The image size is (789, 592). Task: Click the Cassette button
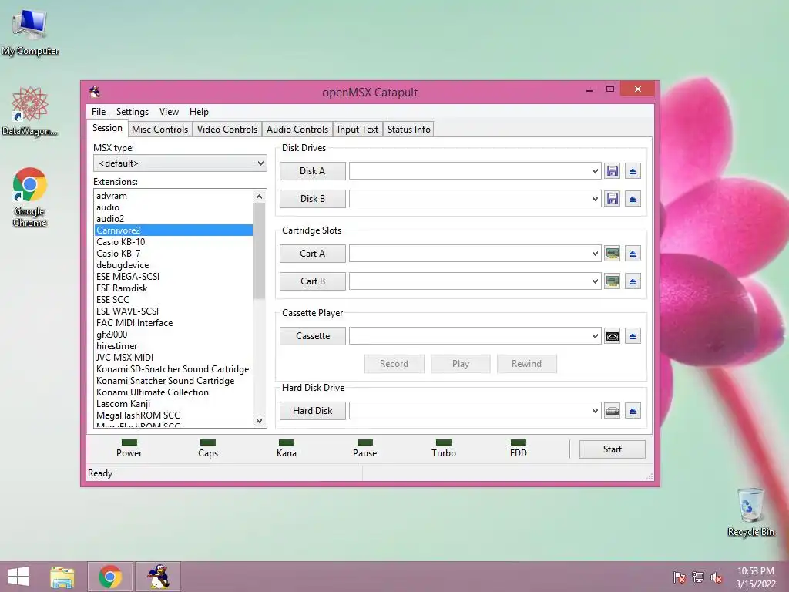(x=313, y=336)
